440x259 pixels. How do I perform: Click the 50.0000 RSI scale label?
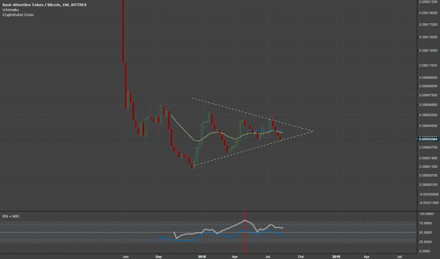426,233
